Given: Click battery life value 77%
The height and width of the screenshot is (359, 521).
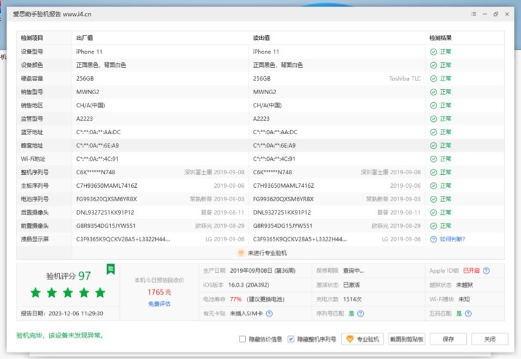Looking at the screenshot, I should coord(236,299).
